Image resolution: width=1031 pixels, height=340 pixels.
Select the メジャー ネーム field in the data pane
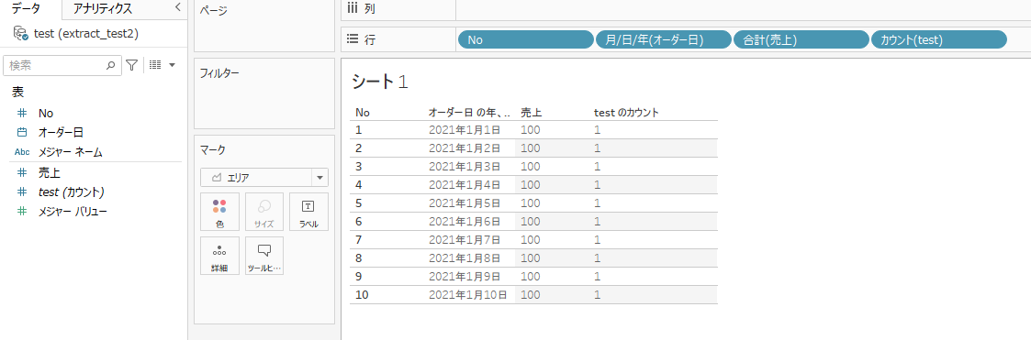coord(71,151)
